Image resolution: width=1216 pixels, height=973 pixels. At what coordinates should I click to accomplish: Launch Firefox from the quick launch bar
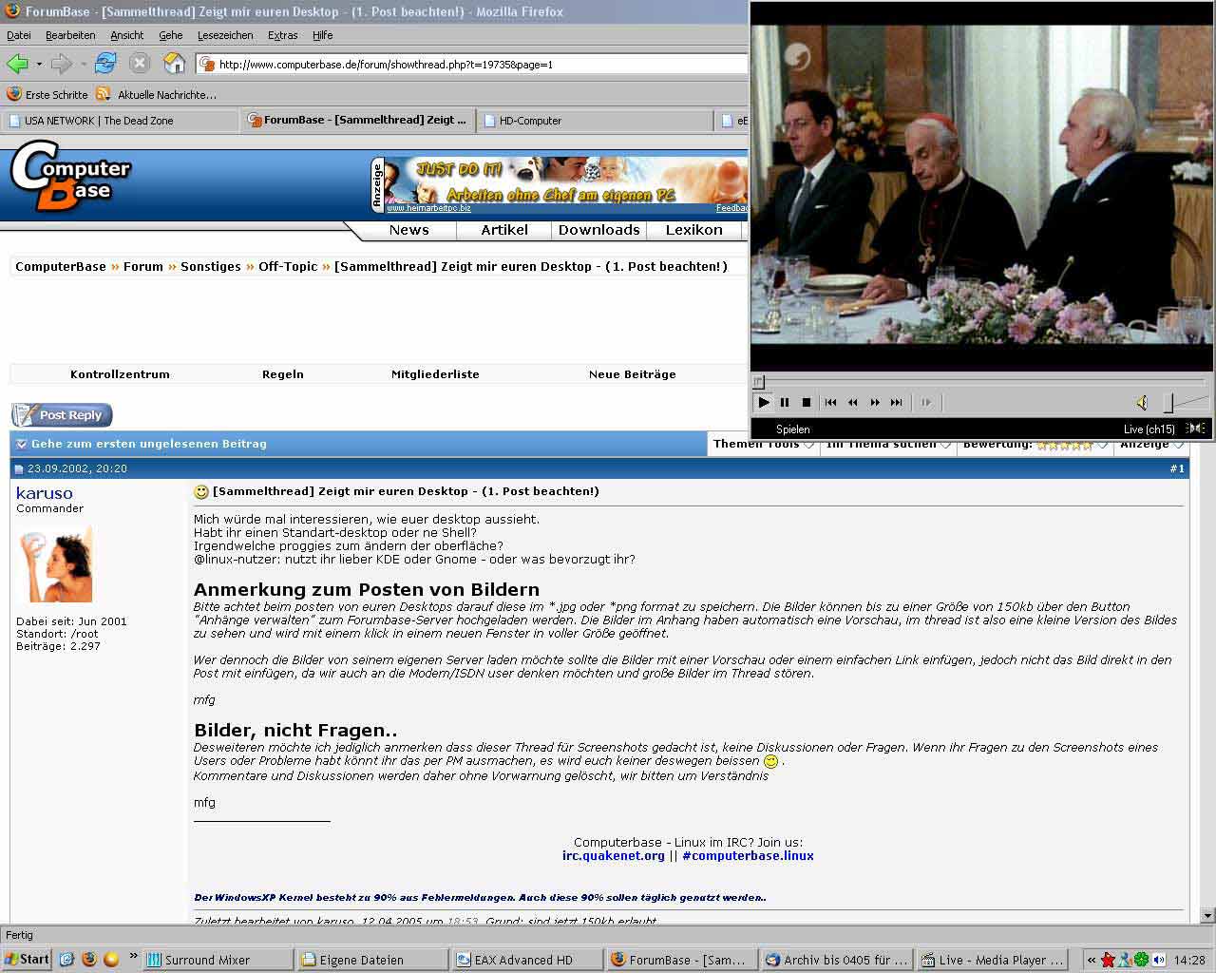coord(88,960)
